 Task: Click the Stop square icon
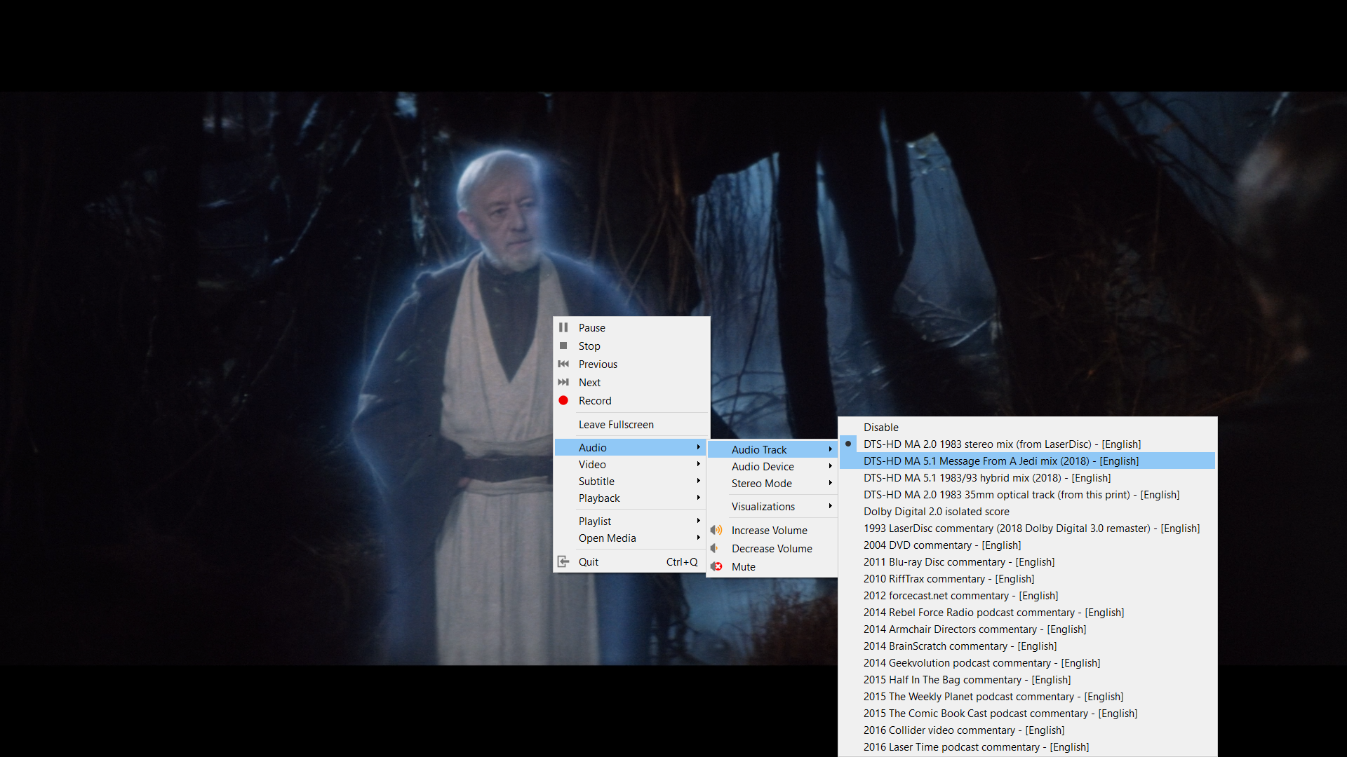point(563,346)
